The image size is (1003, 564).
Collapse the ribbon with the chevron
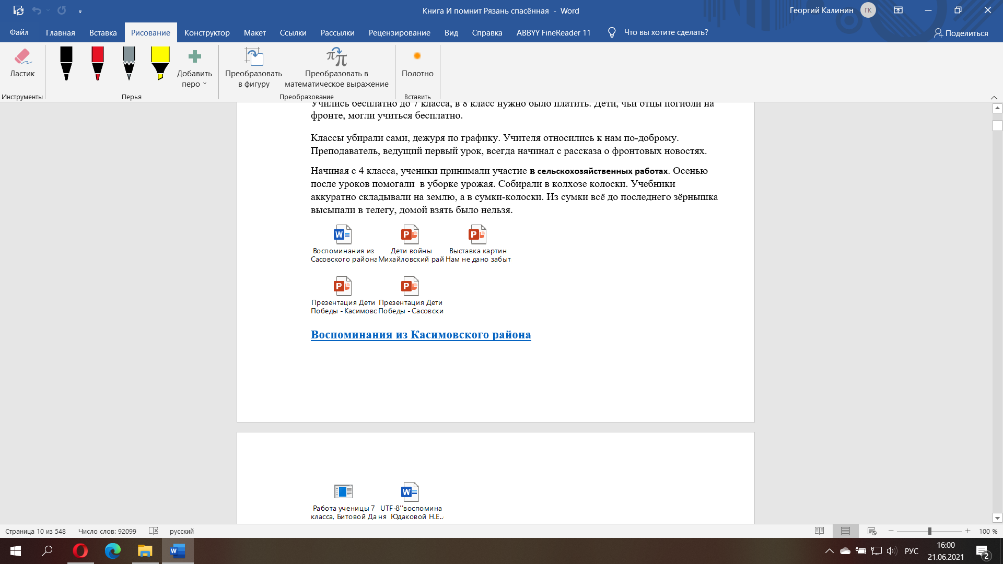994,98
